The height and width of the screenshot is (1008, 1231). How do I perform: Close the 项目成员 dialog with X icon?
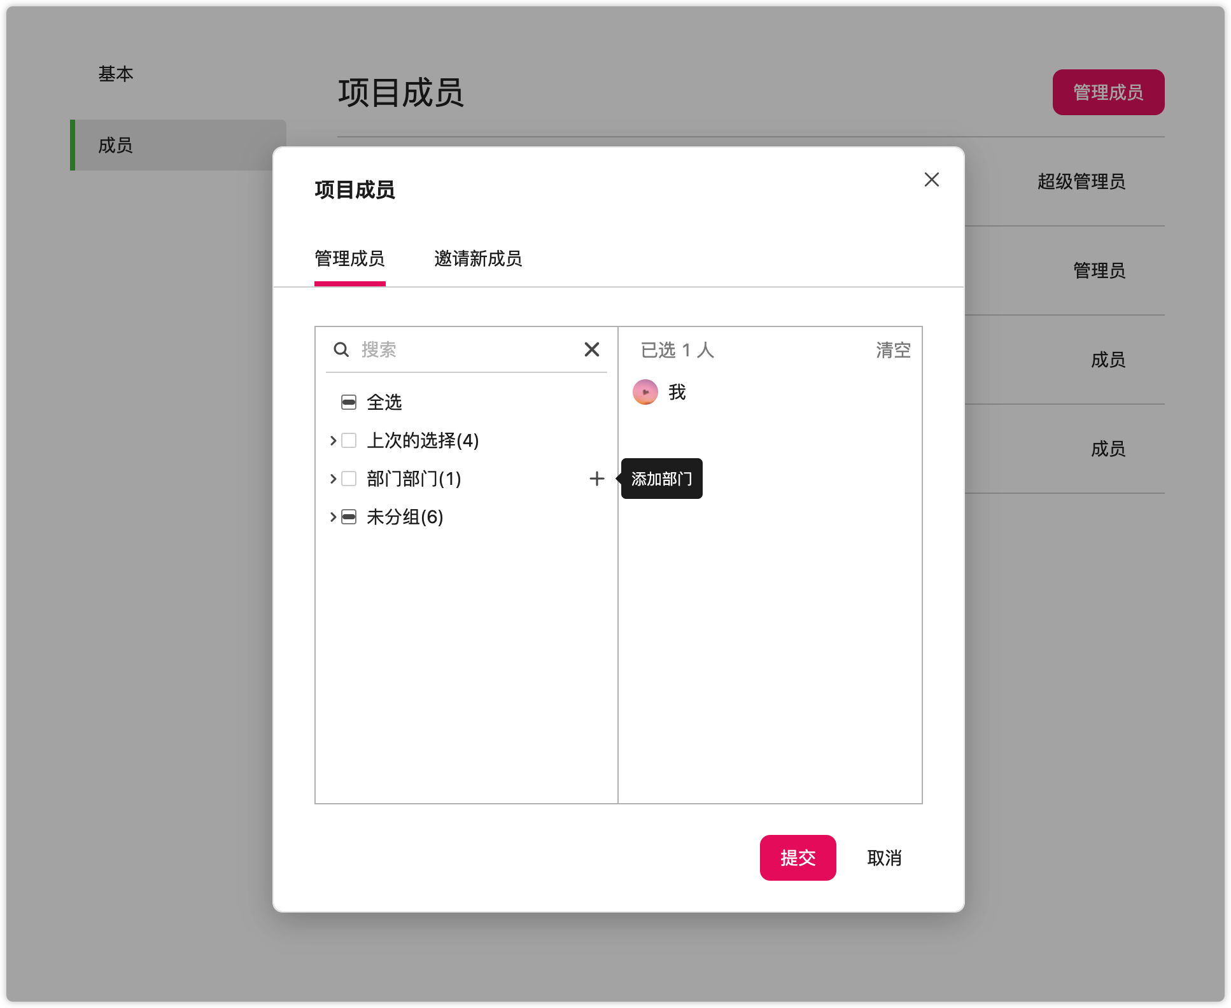click(x=931, y=179)
